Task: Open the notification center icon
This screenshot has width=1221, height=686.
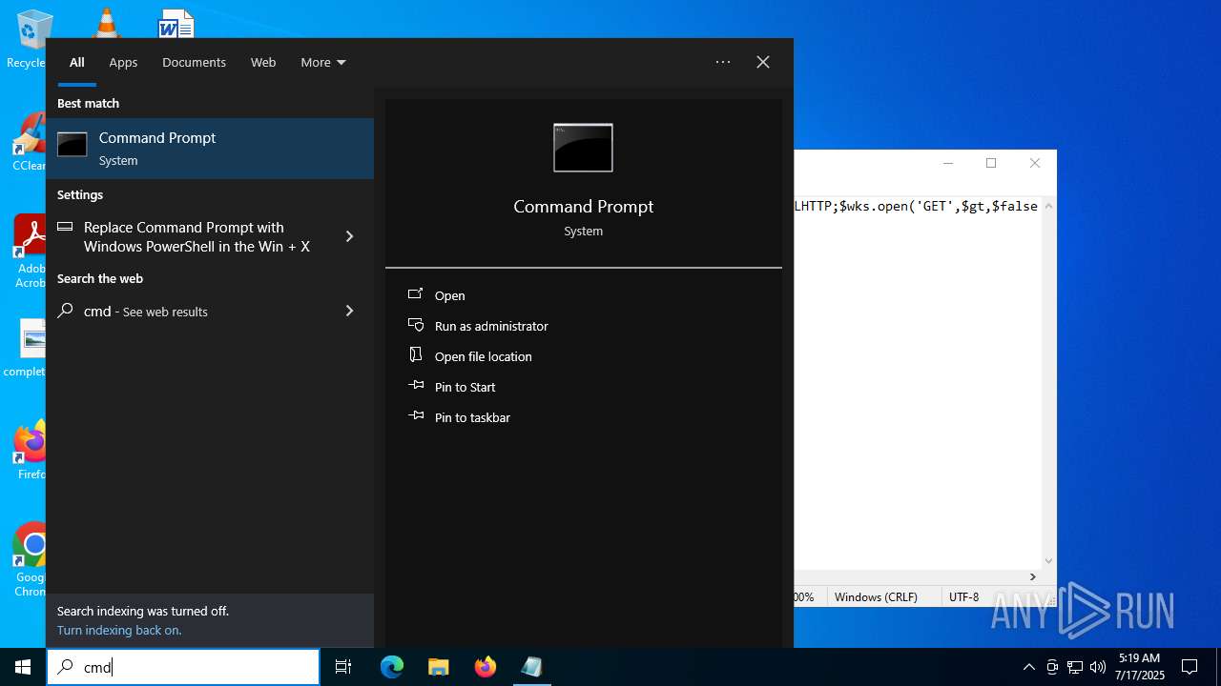Action: pyautogui.click(x=1190, y=667)
